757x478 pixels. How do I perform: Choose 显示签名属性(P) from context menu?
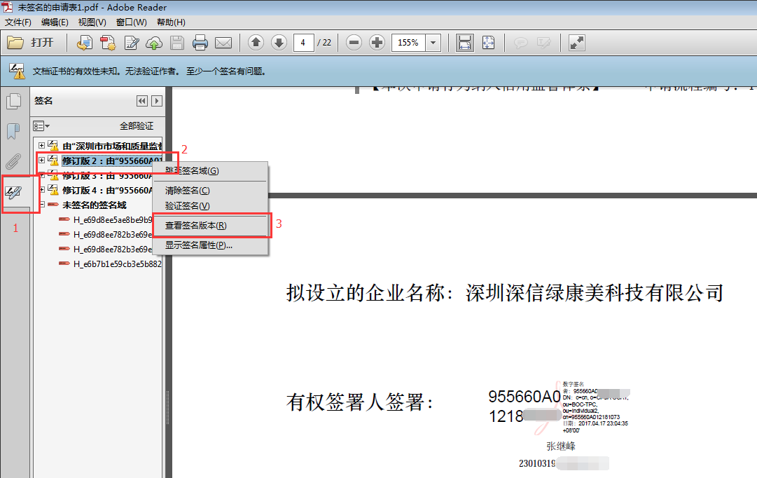pyautogui.click(x=199, y=245)
